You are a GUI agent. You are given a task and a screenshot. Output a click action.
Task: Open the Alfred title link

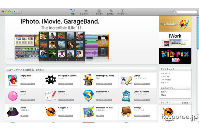click(23, 107)
